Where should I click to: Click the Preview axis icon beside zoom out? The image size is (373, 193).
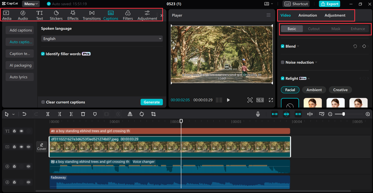pyautogui.click(x=322, y=114)
